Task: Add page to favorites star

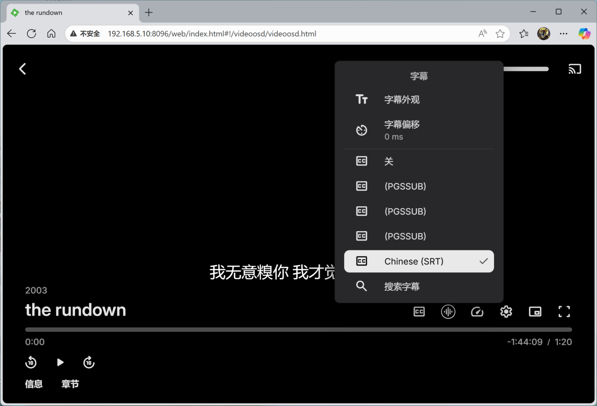Action: (500, 34)
